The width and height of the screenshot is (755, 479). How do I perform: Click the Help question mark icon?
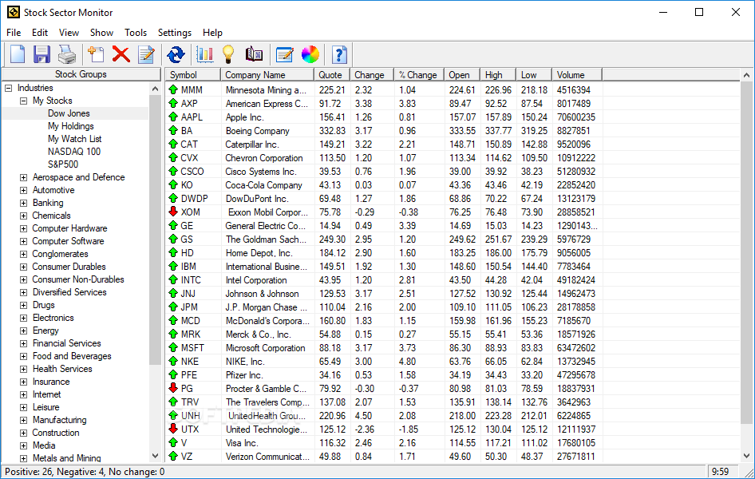pyautogui.click(x=339, y=54)
